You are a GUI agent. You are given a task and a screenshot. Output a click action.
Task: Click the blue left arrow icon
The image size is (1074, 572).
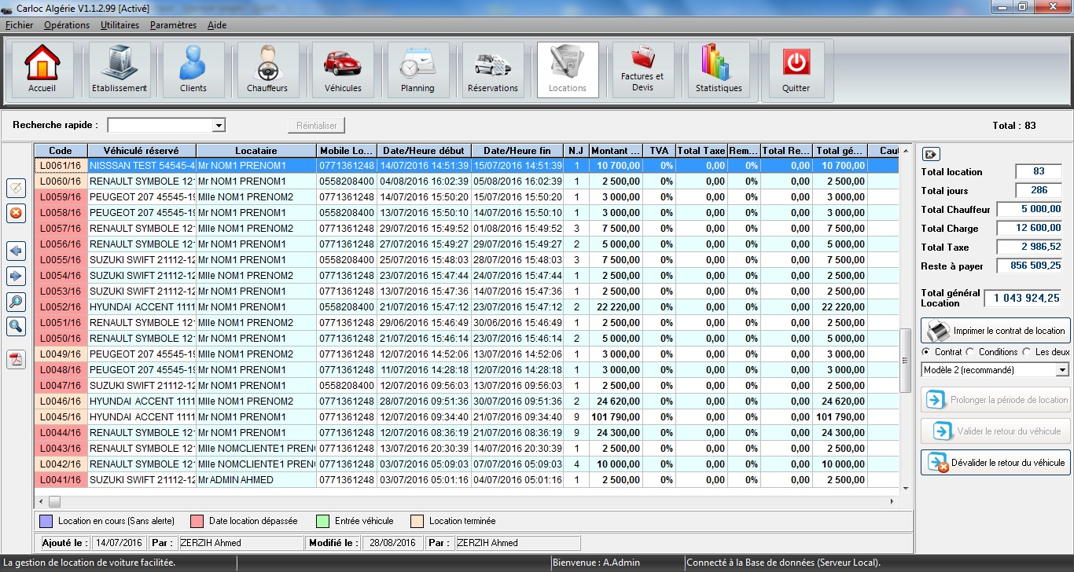tap(16, 251)
